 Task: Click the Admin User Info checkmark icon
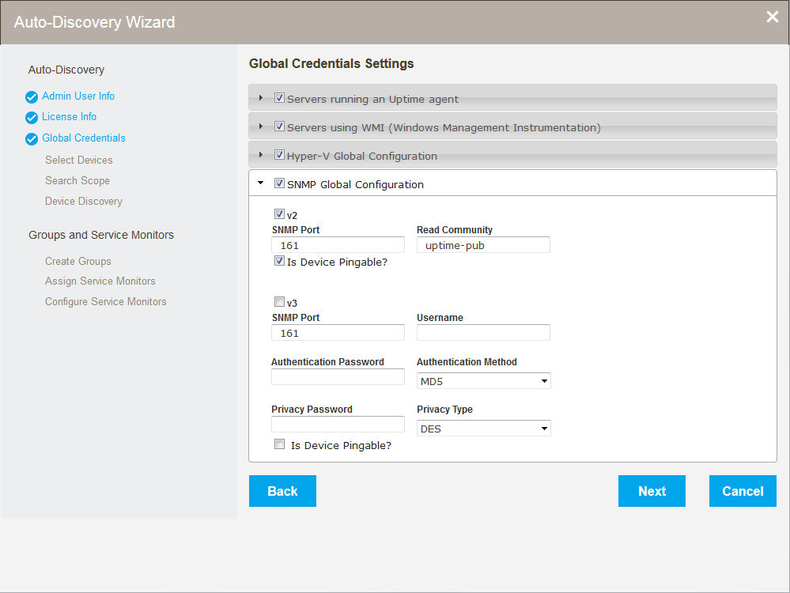click(32, 97)
